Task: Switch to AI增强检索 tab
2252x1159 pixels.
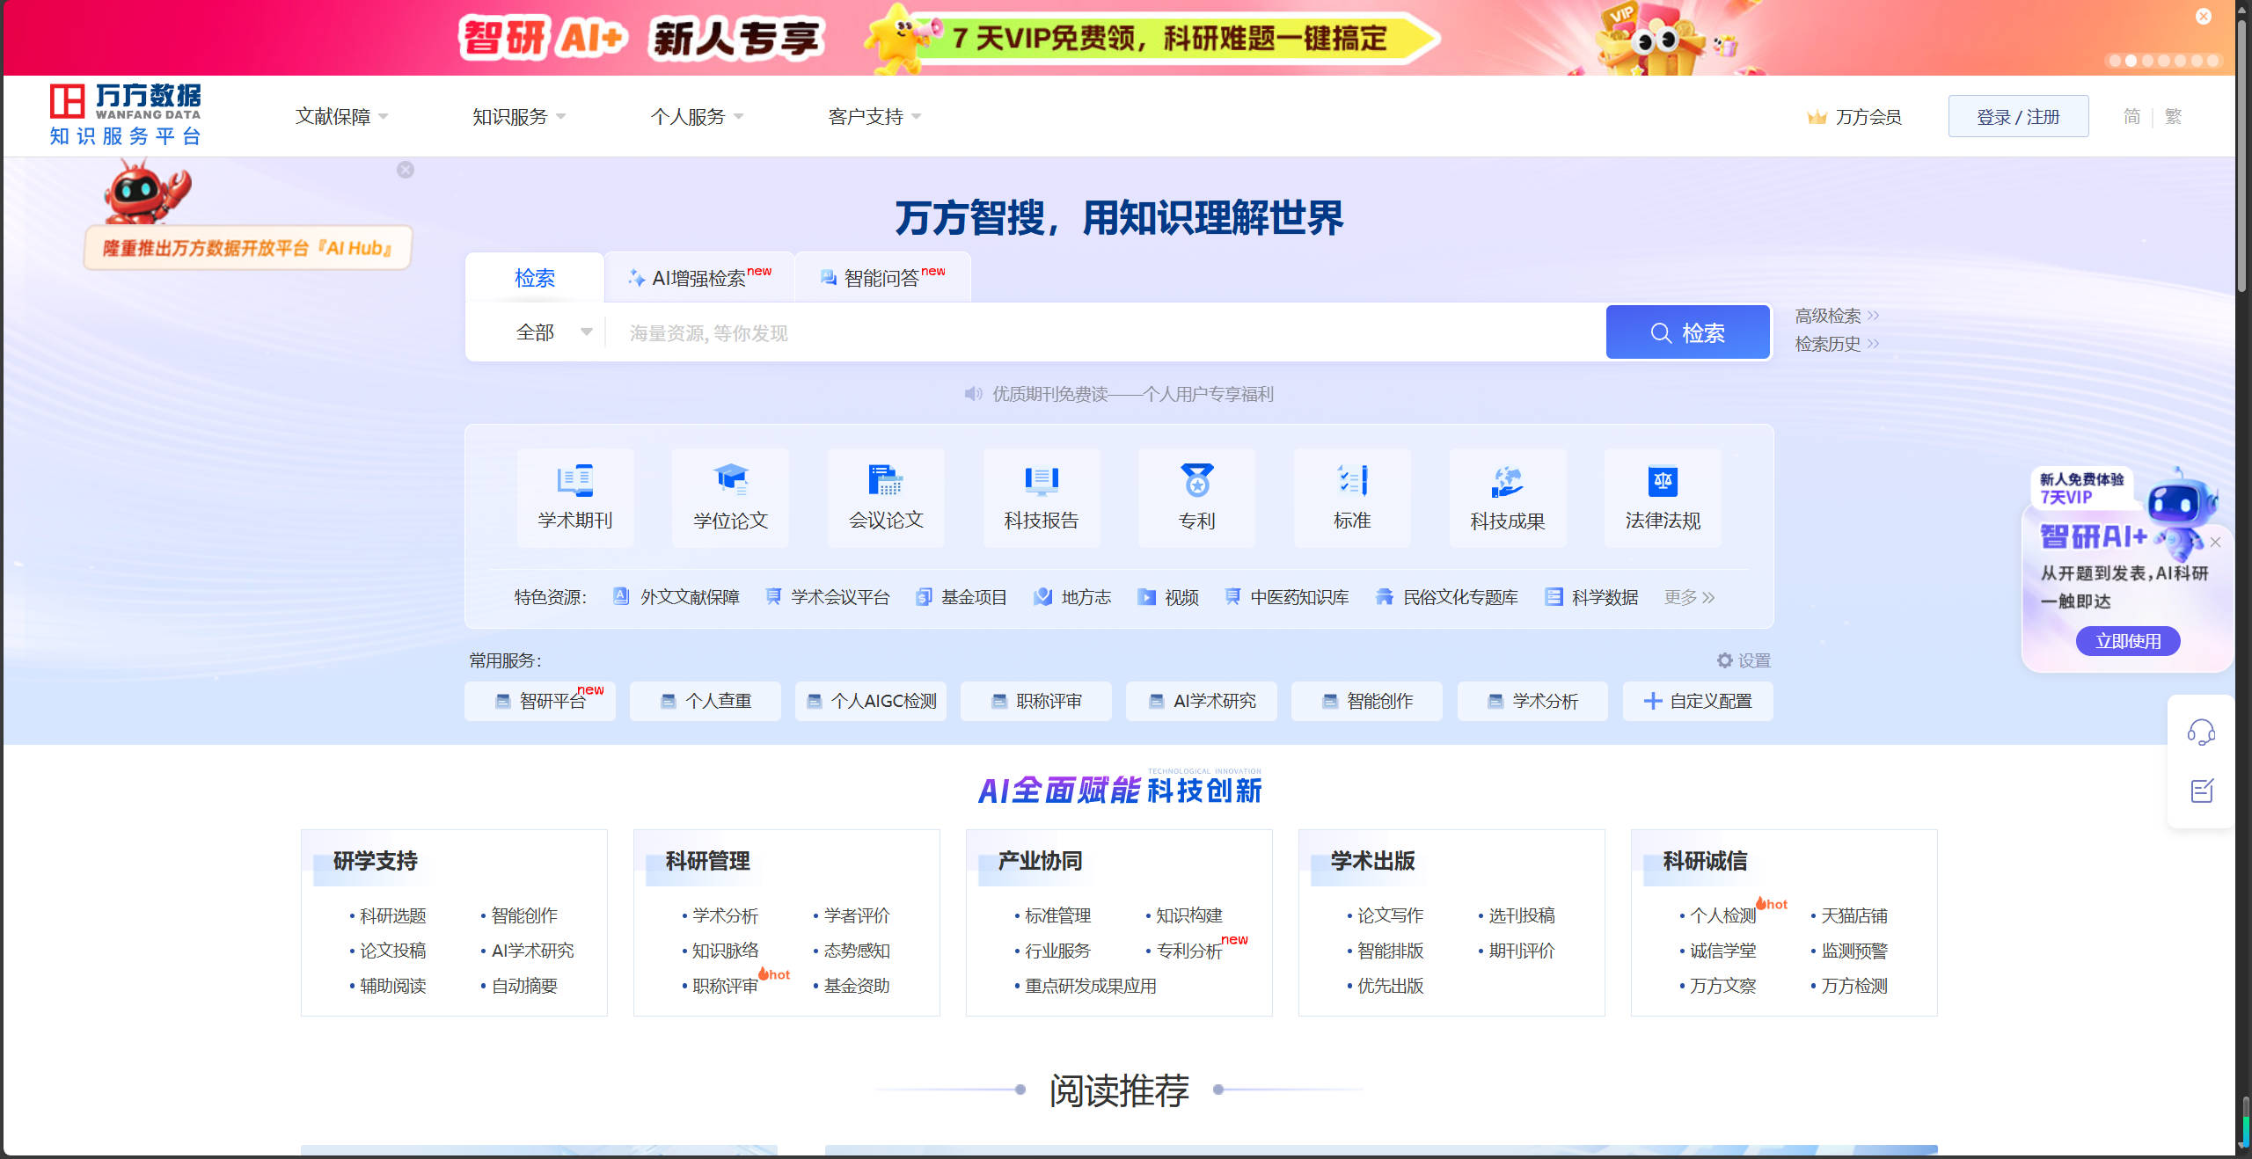Action: tap(699, 278)
